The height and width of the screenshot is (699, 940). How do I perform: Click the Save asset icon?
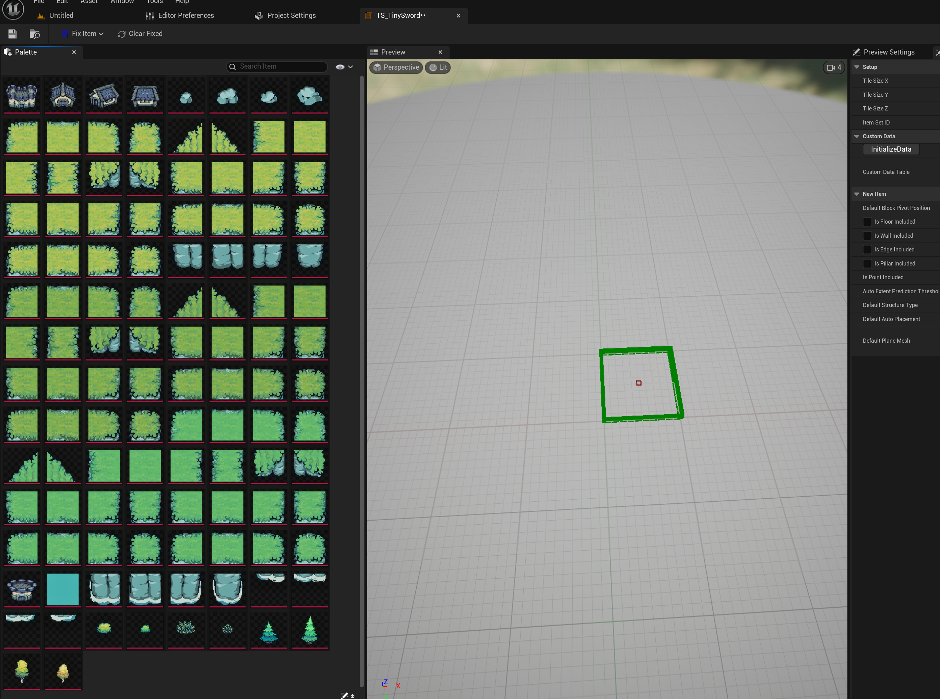click(x=12, y=34)
